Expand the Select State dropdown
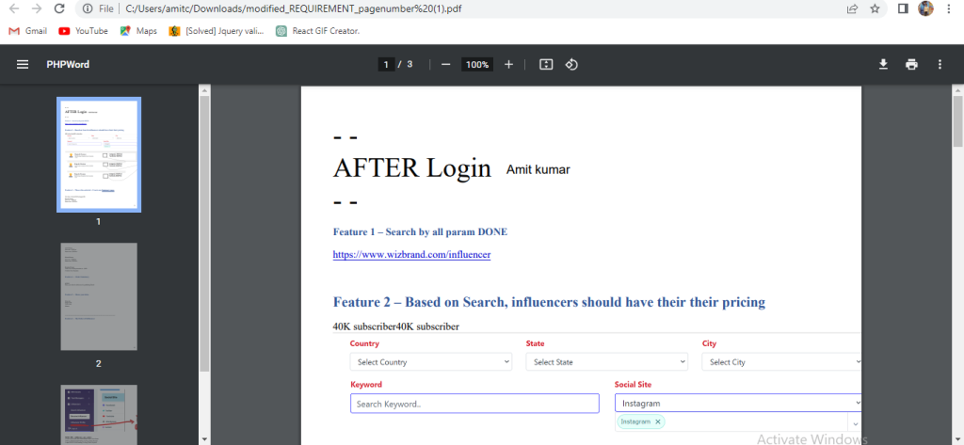Viewport: 964px width, 445px height. pyautogui.click(x=606, y=362)
